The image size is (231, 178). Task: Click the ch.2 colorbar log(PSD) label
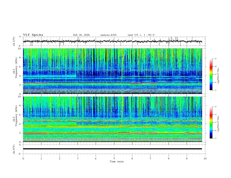click(x=218, y=124)
